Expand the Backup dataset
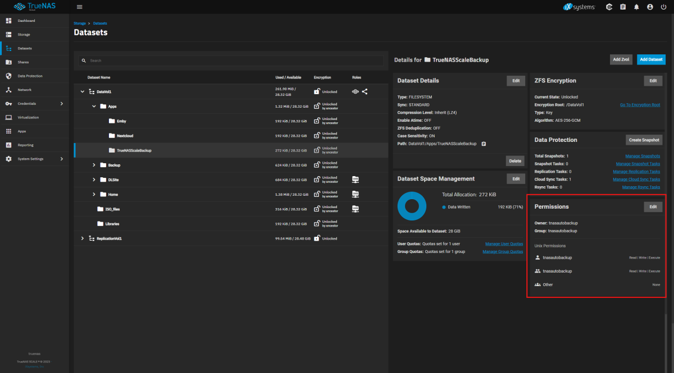The image size is (674, 373). [x=94, y=165]
